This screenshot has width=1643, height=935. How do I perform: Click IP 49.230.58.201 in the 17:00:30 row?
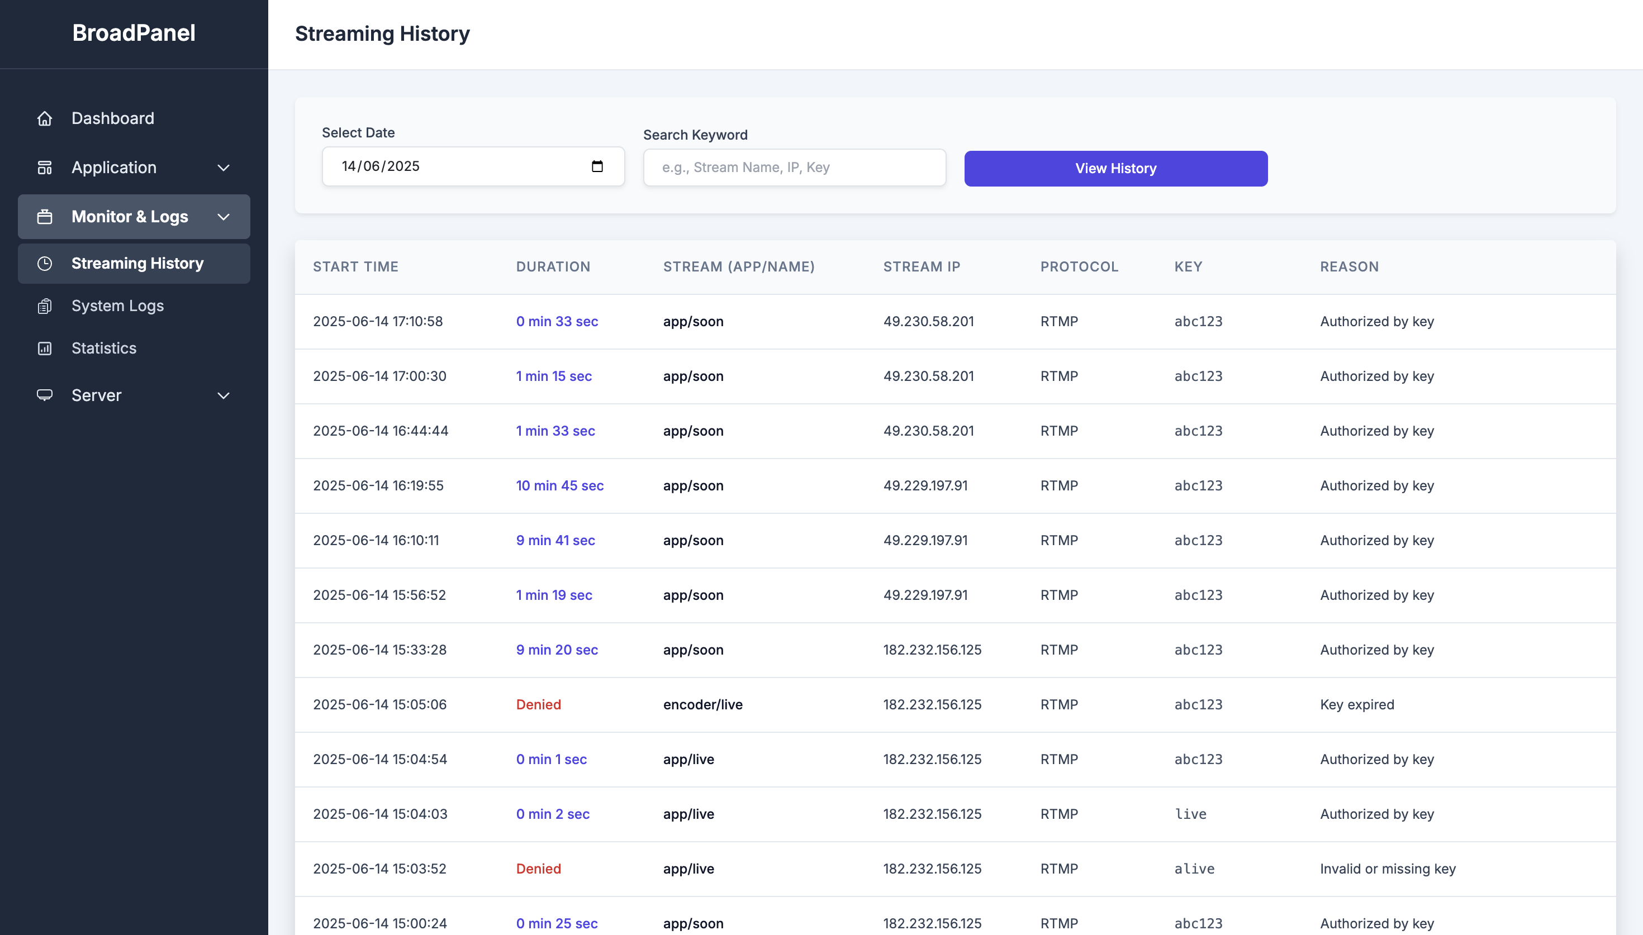tap(928, 376)
